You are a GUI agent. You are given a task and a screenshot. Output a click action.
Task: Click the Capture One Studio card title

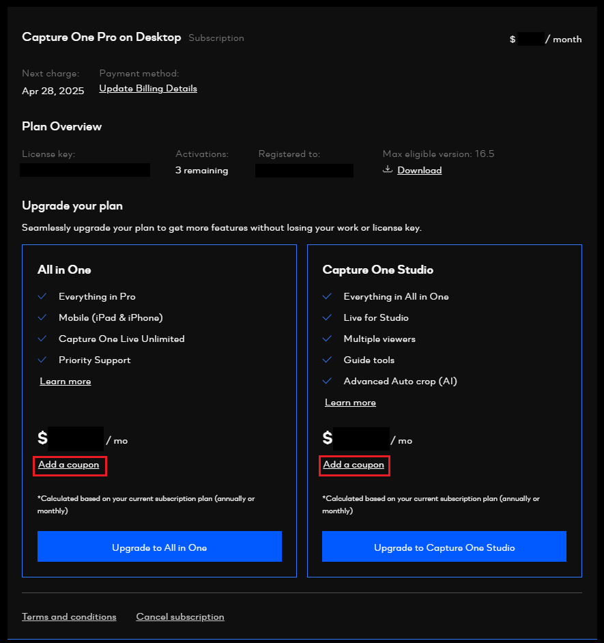(x=377, y=270)
